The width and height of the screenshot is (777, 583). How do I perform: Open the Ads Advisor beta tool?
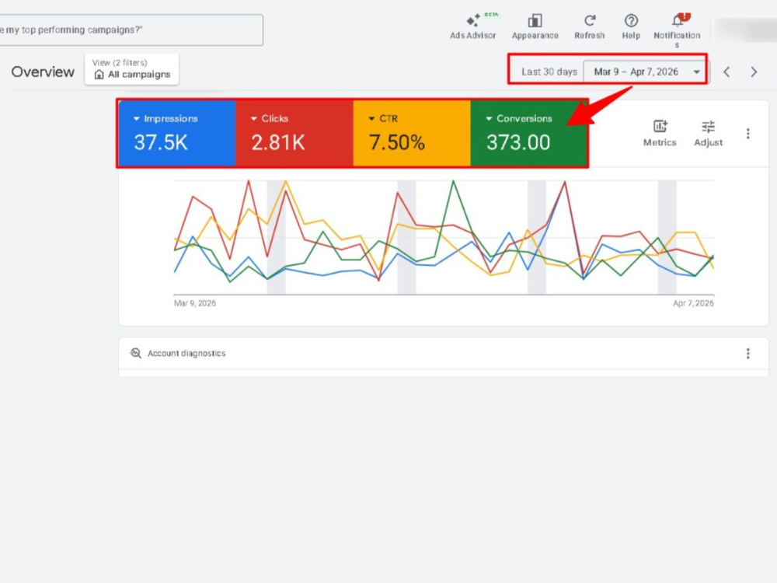click(x=472, y=26)
